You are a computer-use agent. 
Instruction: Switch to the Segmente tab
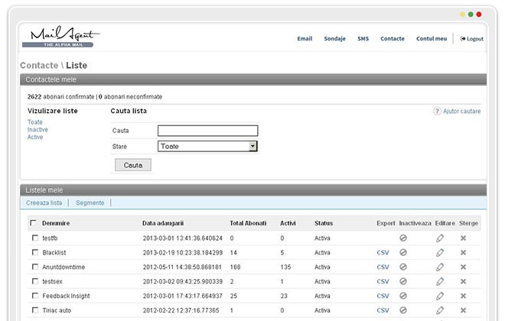pos(90,203)
